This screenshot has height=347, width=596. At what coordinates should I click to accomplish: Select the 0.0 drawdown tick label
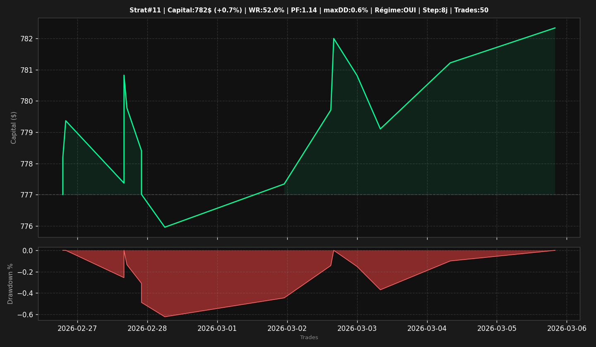click(28, 251)
